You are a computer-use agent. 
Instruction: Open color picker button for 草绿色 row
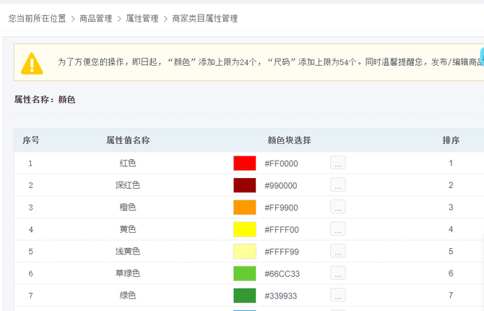pos(337,273)
